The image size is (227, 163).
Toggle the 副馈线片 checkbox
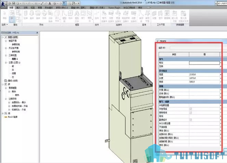pos(191,120)
